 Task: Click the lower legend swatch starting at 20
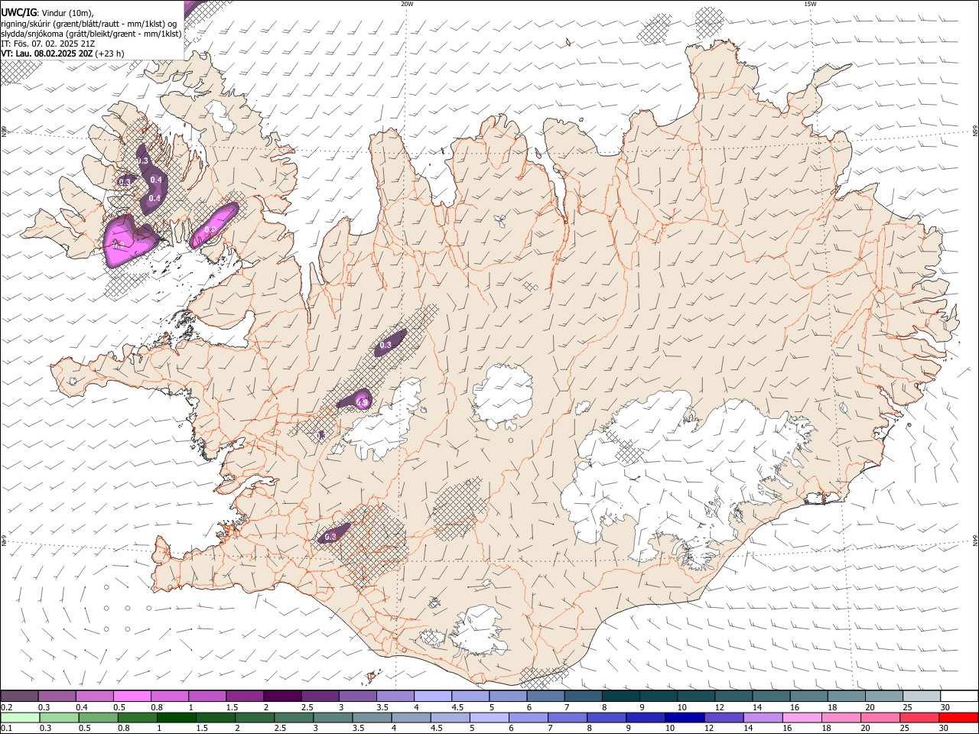tap(880, 718)
